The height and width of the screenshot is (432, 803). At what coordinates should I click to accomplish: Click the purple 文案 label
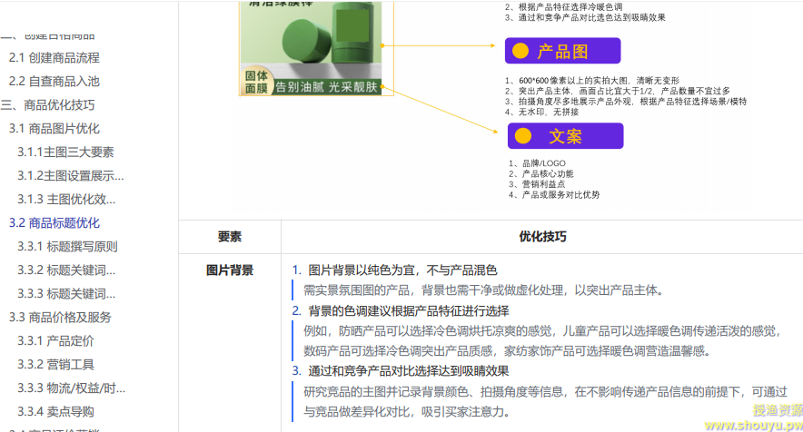(565, 136)
